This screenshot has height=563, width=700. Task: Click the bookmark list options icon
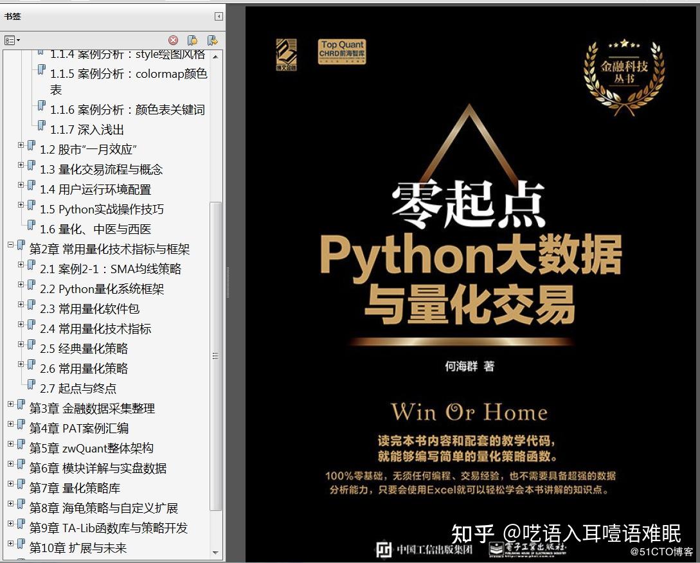click(x=9, y=40)
